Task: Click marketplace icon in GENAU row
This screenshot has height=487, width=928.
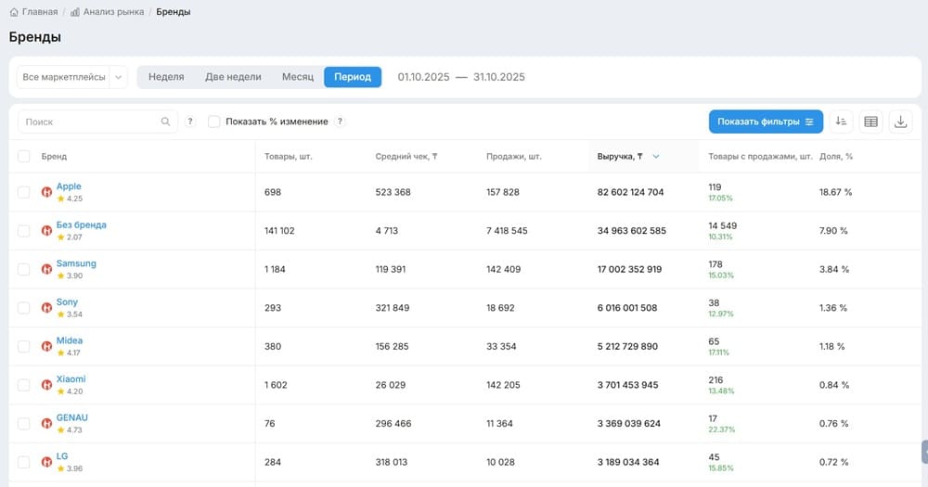Action: (46, 423)
